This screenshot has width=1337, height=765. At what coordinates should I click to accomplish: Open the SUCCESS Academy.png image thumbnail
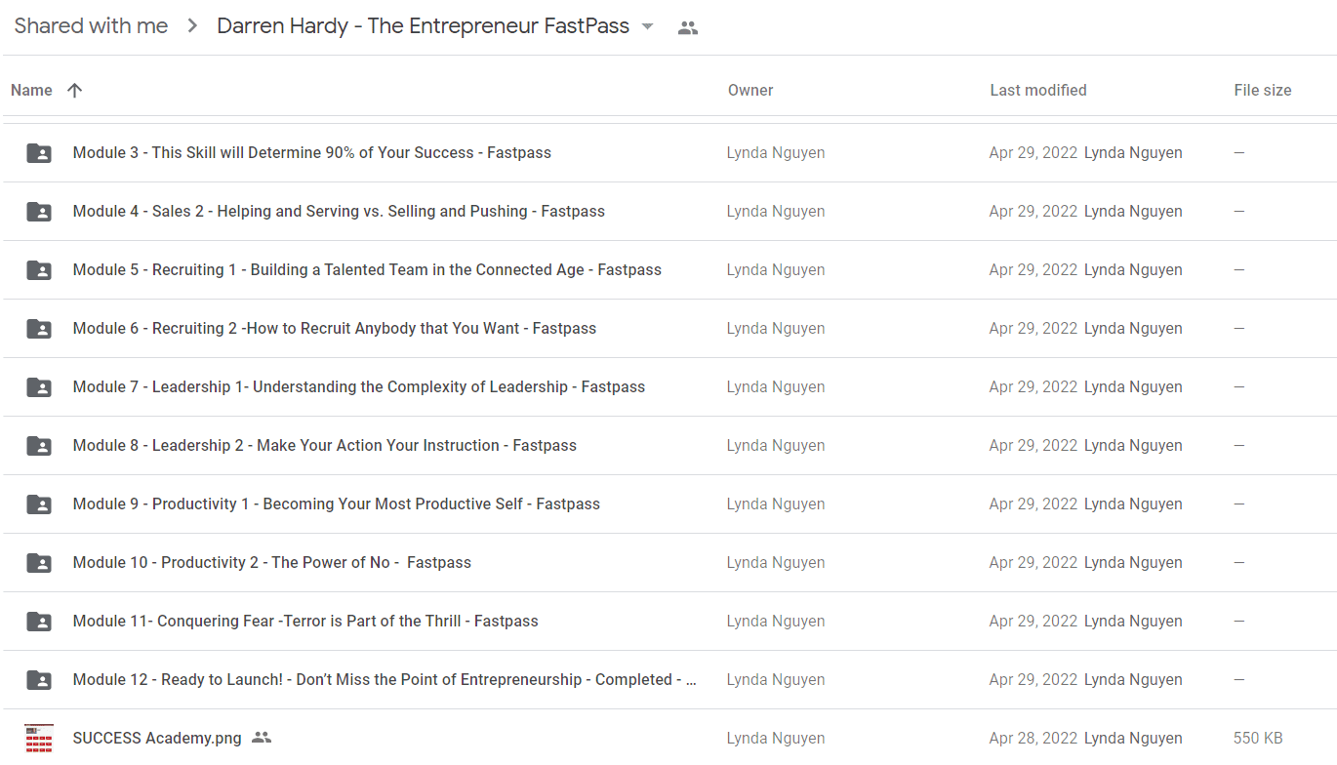coord(39,739)
